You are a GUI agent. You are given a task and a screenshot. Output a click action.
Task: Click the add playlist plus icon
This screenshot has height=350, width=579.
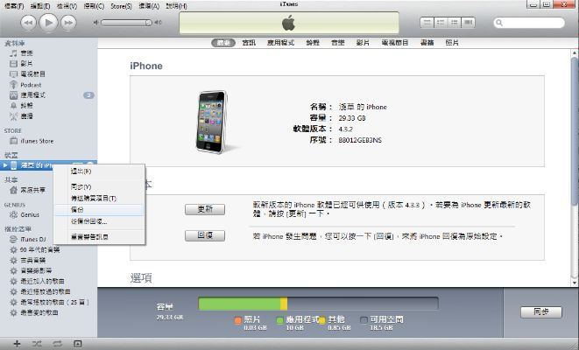(x=17, y=344)
